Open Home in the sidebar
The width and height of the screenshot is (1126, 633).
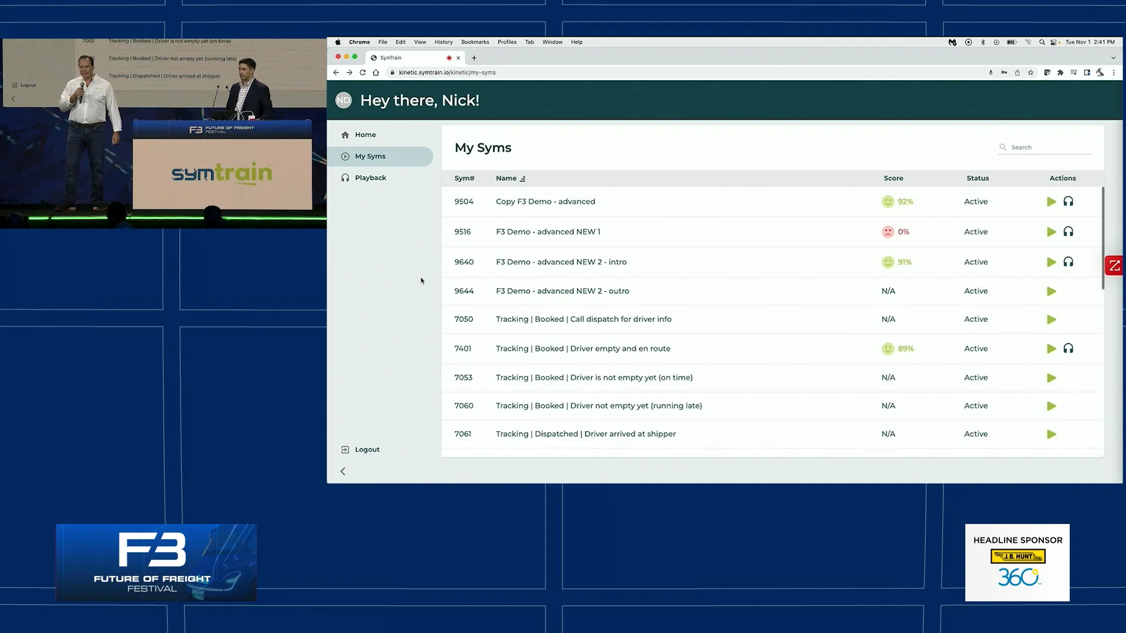(x=380, y=135)
